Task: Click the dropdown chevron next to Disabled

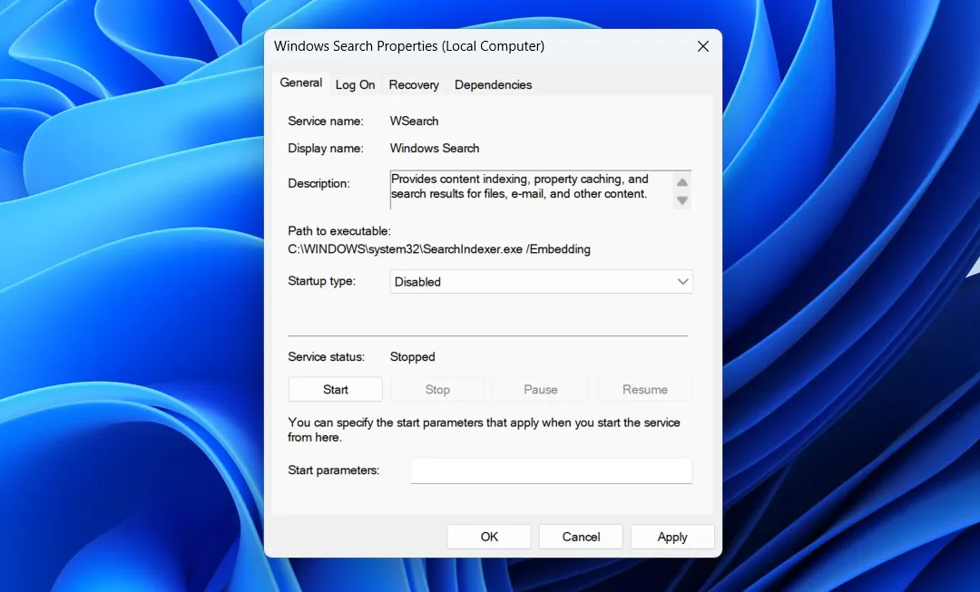Action: click(682, 281)
